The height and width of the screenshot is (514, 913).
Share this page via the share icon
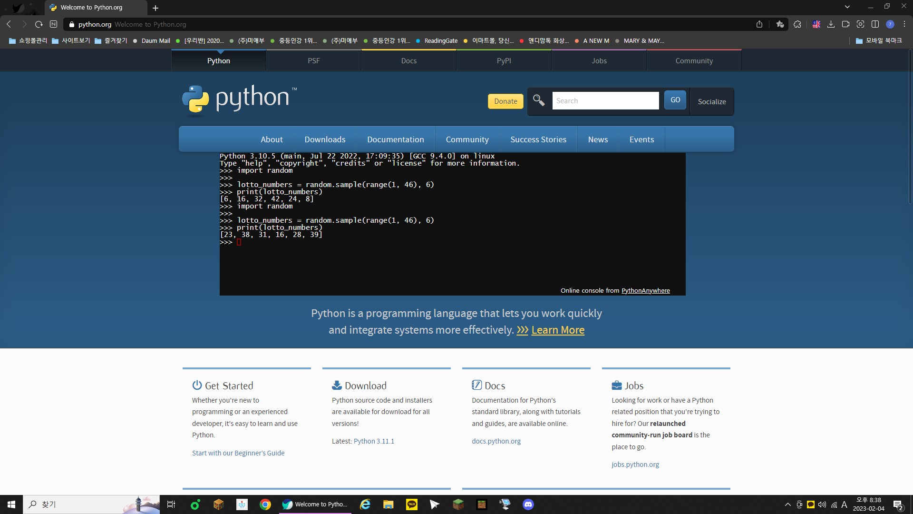759,24
